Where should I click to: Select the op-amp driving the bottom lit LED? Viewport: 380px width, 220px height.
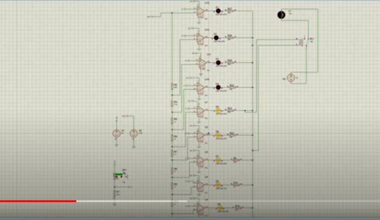pyautogui.click(x=200, y=208)
